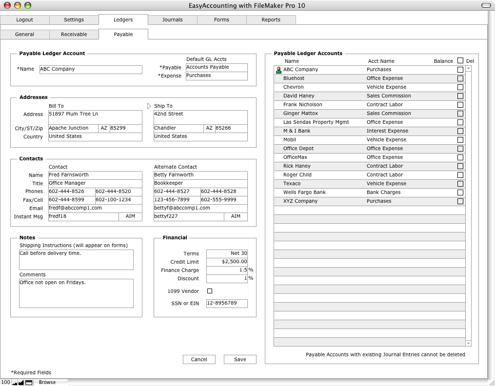This screenshot has height=386, width=495.
Task: Click the Ship To address 42nd Street field
Action: pos(200,117)
